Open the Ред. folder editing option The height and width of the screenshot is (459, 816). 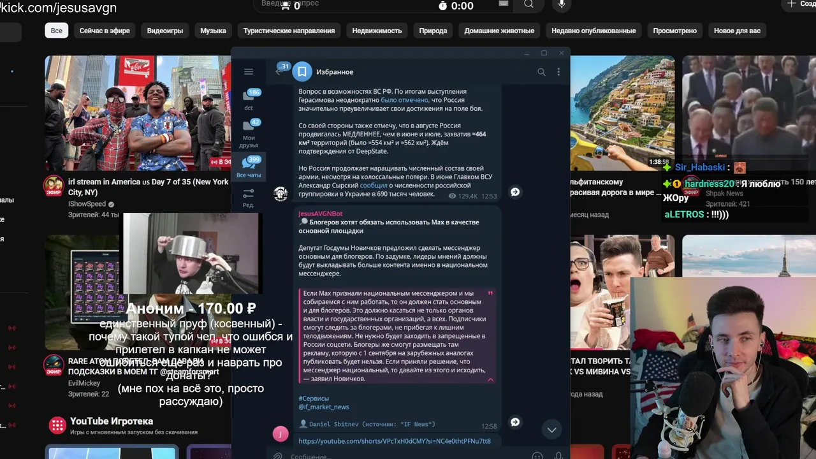click(x=249, y=198)
